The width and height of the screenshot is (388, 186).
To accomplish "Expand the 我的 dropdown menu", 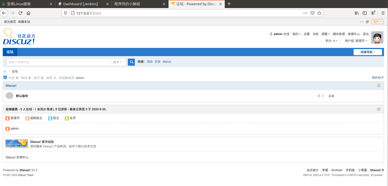I will (296, 34).
